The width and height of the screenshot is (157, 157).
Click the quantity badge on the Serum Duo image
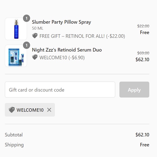point(26,46)
